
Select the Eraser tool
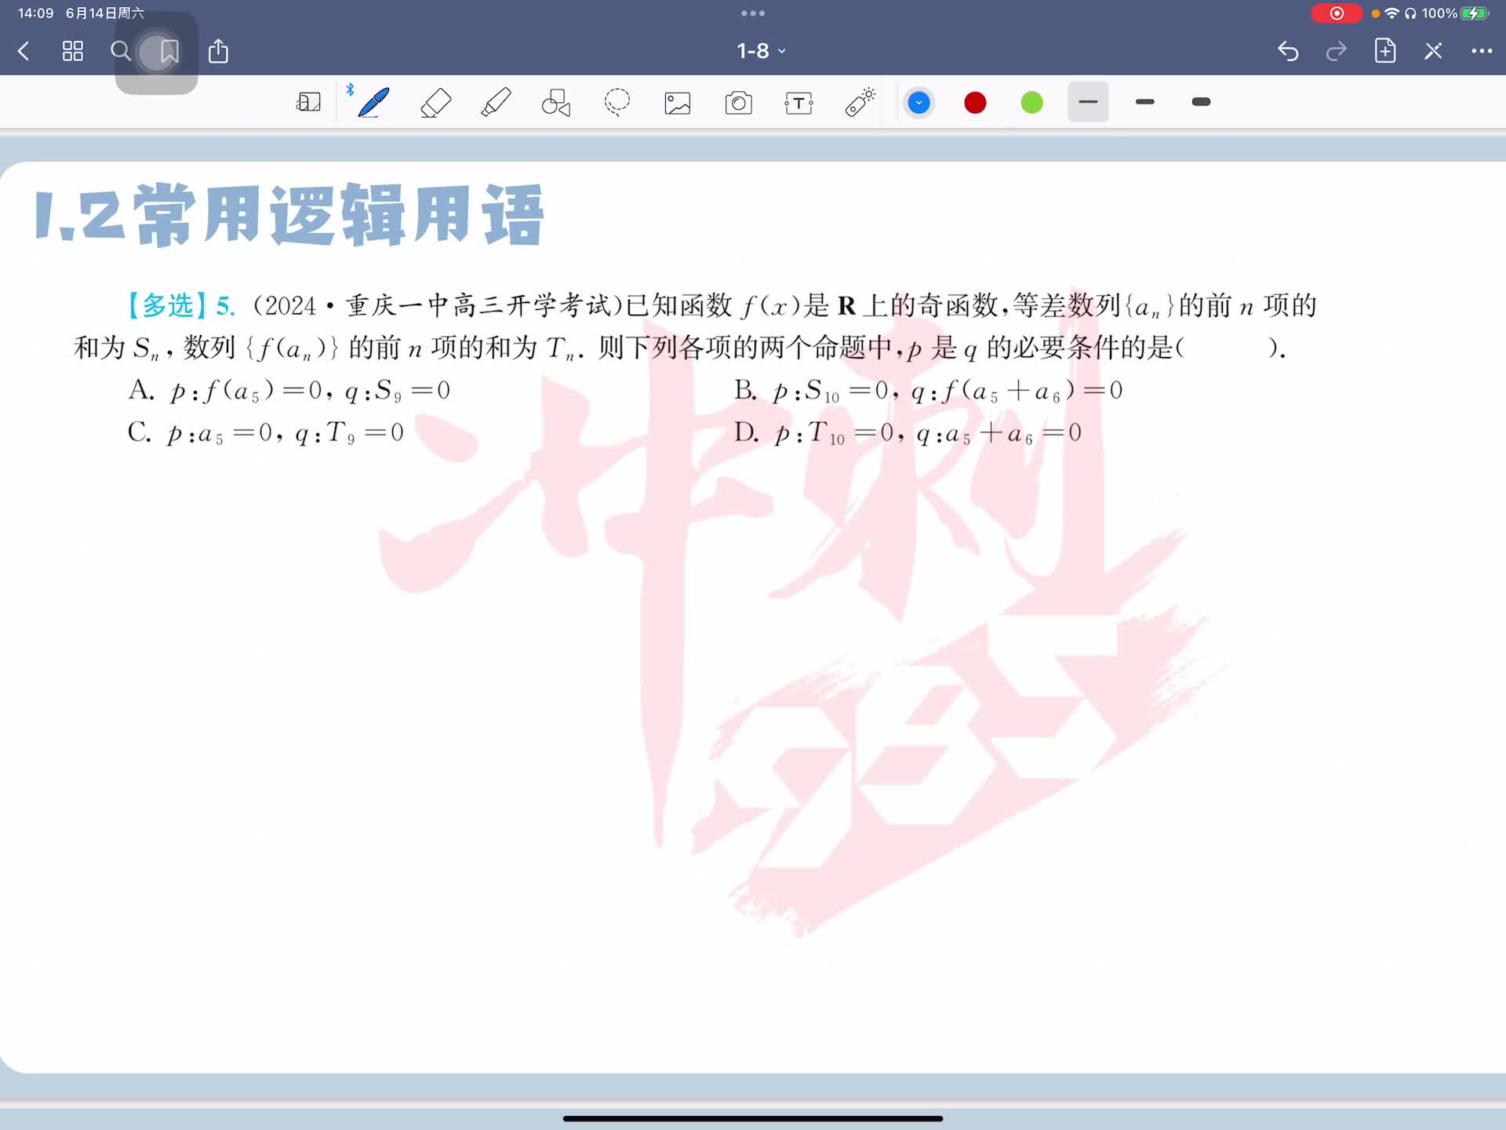(435, 103)
